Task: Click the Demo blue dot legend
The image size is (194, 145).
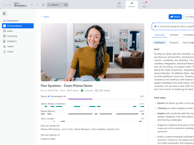Action: (x=48, y=96)
